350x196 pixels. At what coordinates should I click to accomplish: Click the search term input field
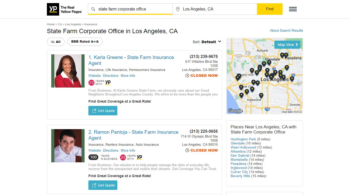(130, 9)
